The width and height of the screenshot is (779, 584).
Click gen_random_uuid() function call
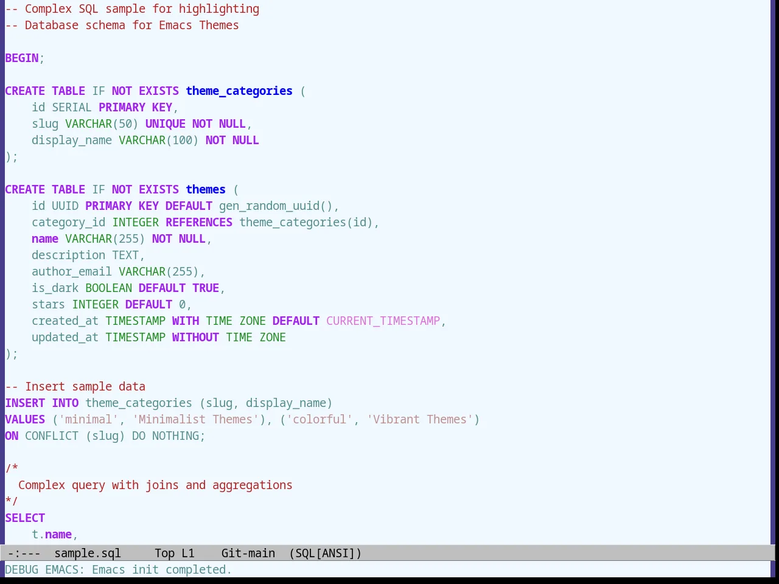click(x=276, y=206)
